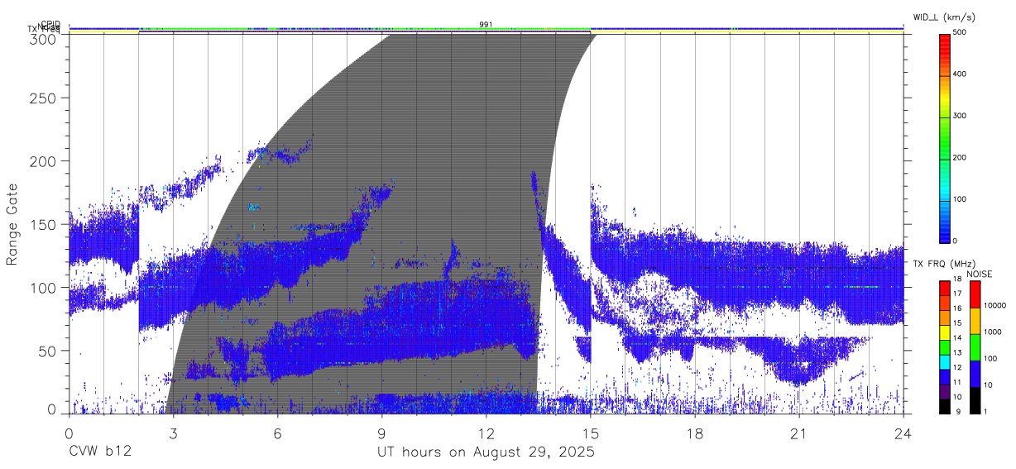This screenshot has width=1016, height=469.
Task: Click the black bottom swatch of the TX FRQ scale
Action: [x=945, y=405]
